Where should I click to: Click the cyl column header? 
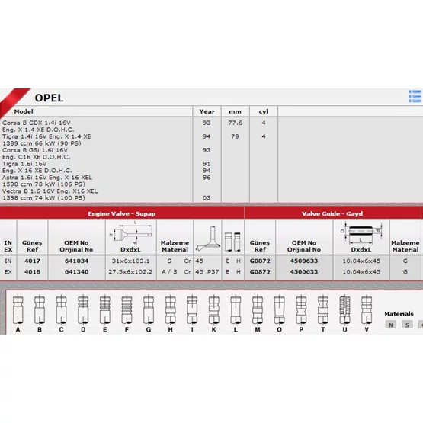pyautogui.click(x=264, y=112)
